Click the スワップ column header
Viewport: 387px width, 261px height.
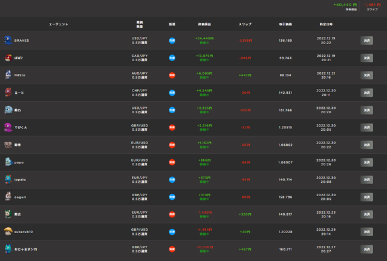[x=245, y=24]
